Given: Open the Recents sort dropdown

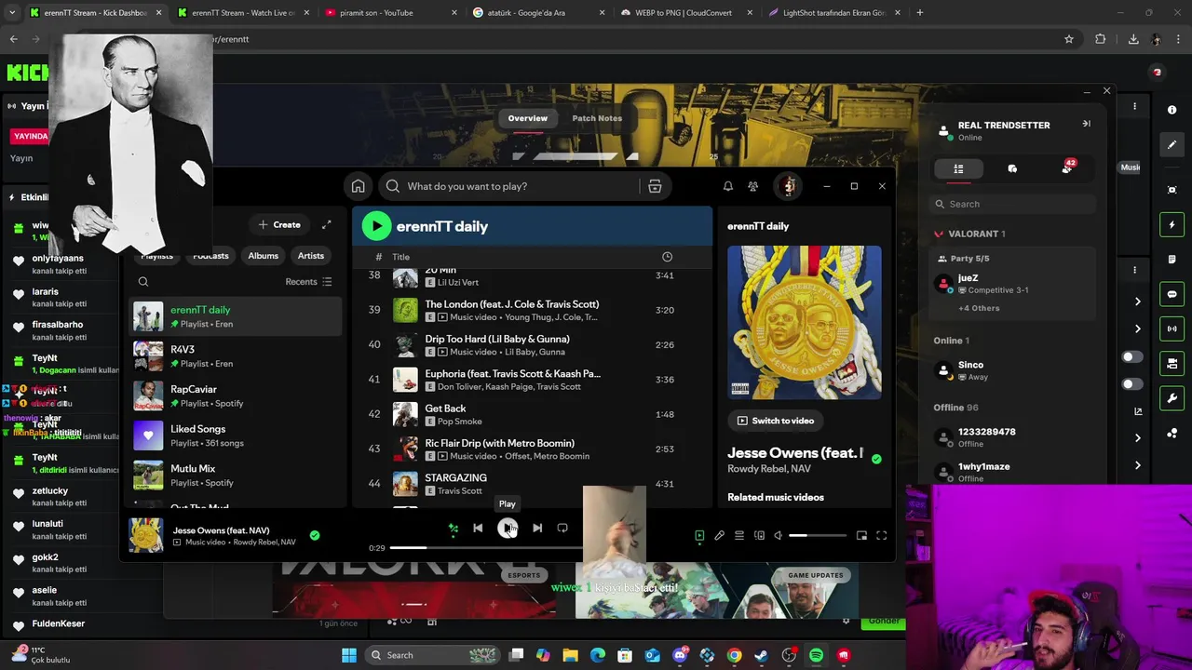Looking at the screenshot, I should pyautogui.click(x=308, y=281).
